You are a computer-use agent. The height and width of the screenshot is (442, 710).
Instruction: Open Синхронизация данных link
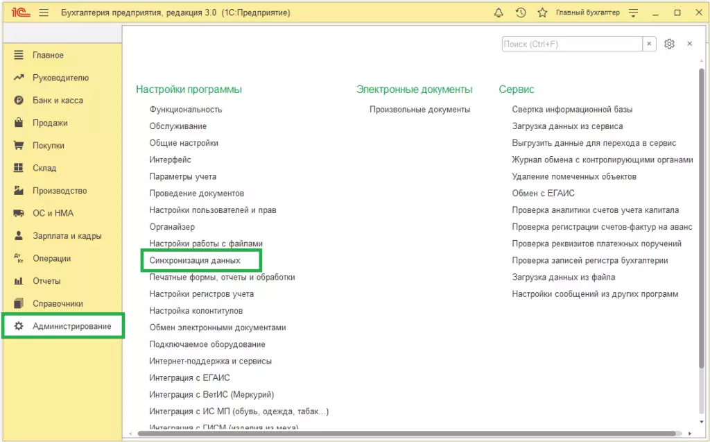click(x=195, y=260)
